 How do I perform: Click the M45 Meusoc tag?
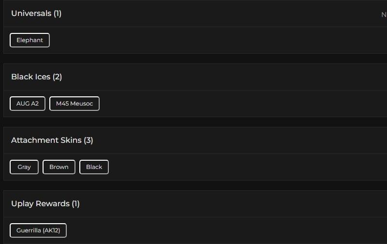click(74, 104)
